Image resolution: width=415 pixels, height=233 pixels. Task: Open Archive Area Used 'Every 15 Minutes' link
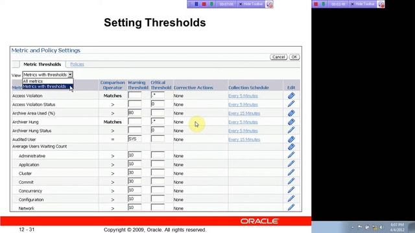[244, 113]
